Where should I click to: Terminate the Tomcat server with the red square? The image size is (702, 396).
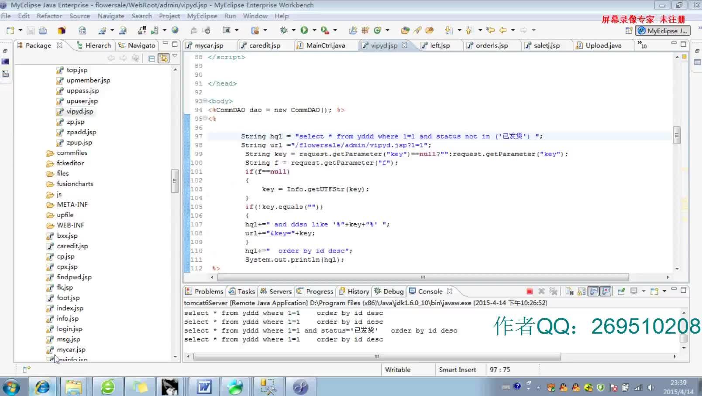point(530,291)
